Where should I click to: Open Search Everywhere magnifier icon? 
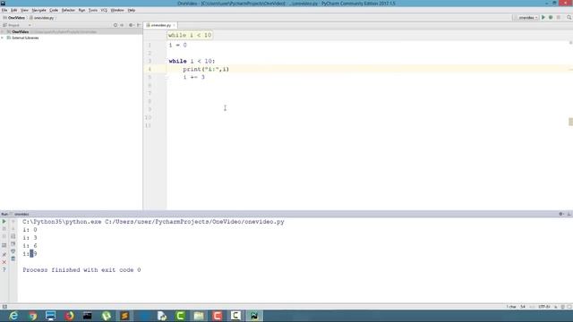point(569,18)
